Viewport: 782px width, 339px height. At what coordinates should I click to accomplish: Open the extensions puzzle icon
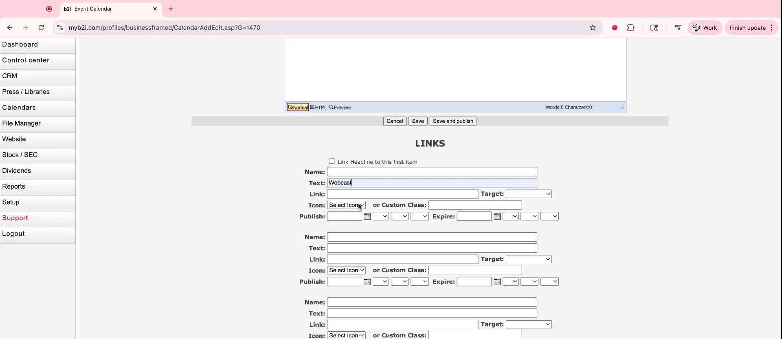[x=630, y=28]
